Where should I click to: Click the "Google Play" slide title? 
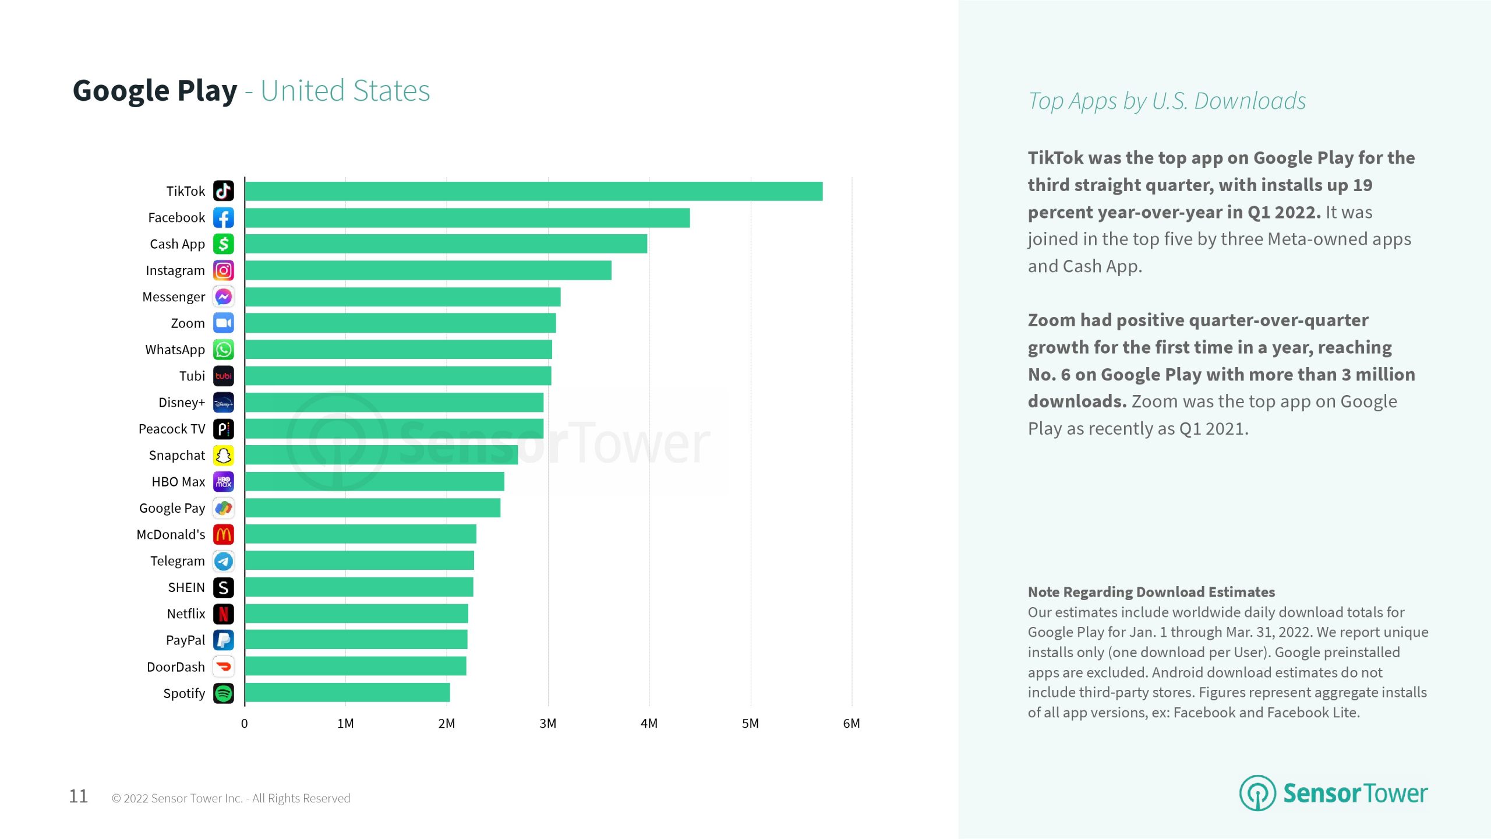pos(155,91)
